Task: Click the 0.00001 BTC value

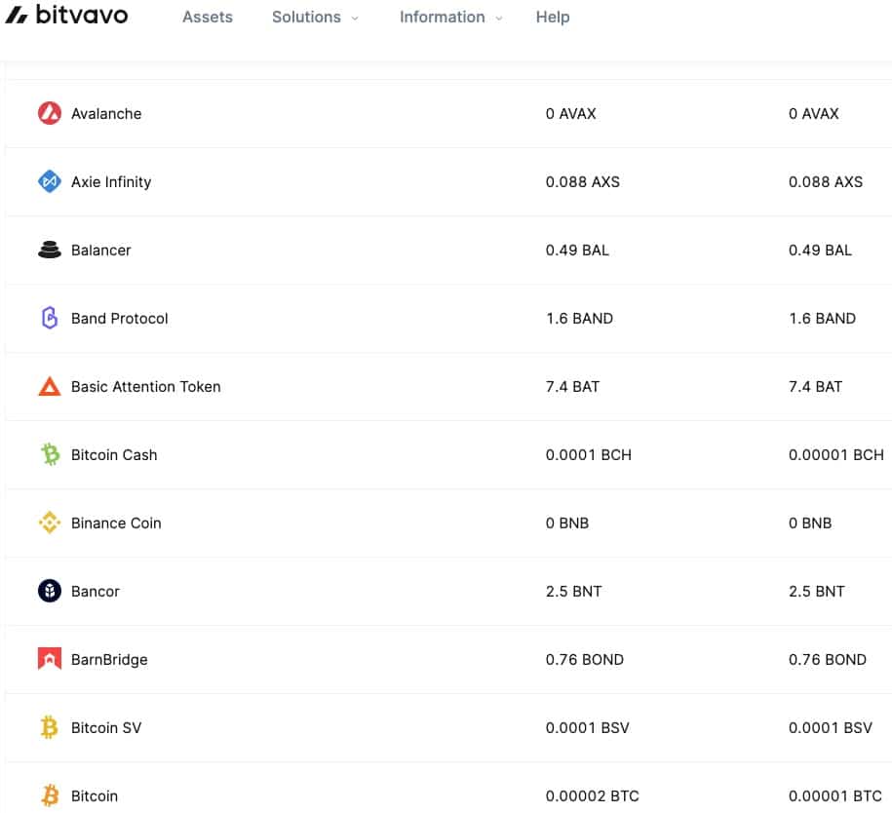Action: (x=835, y=795)
